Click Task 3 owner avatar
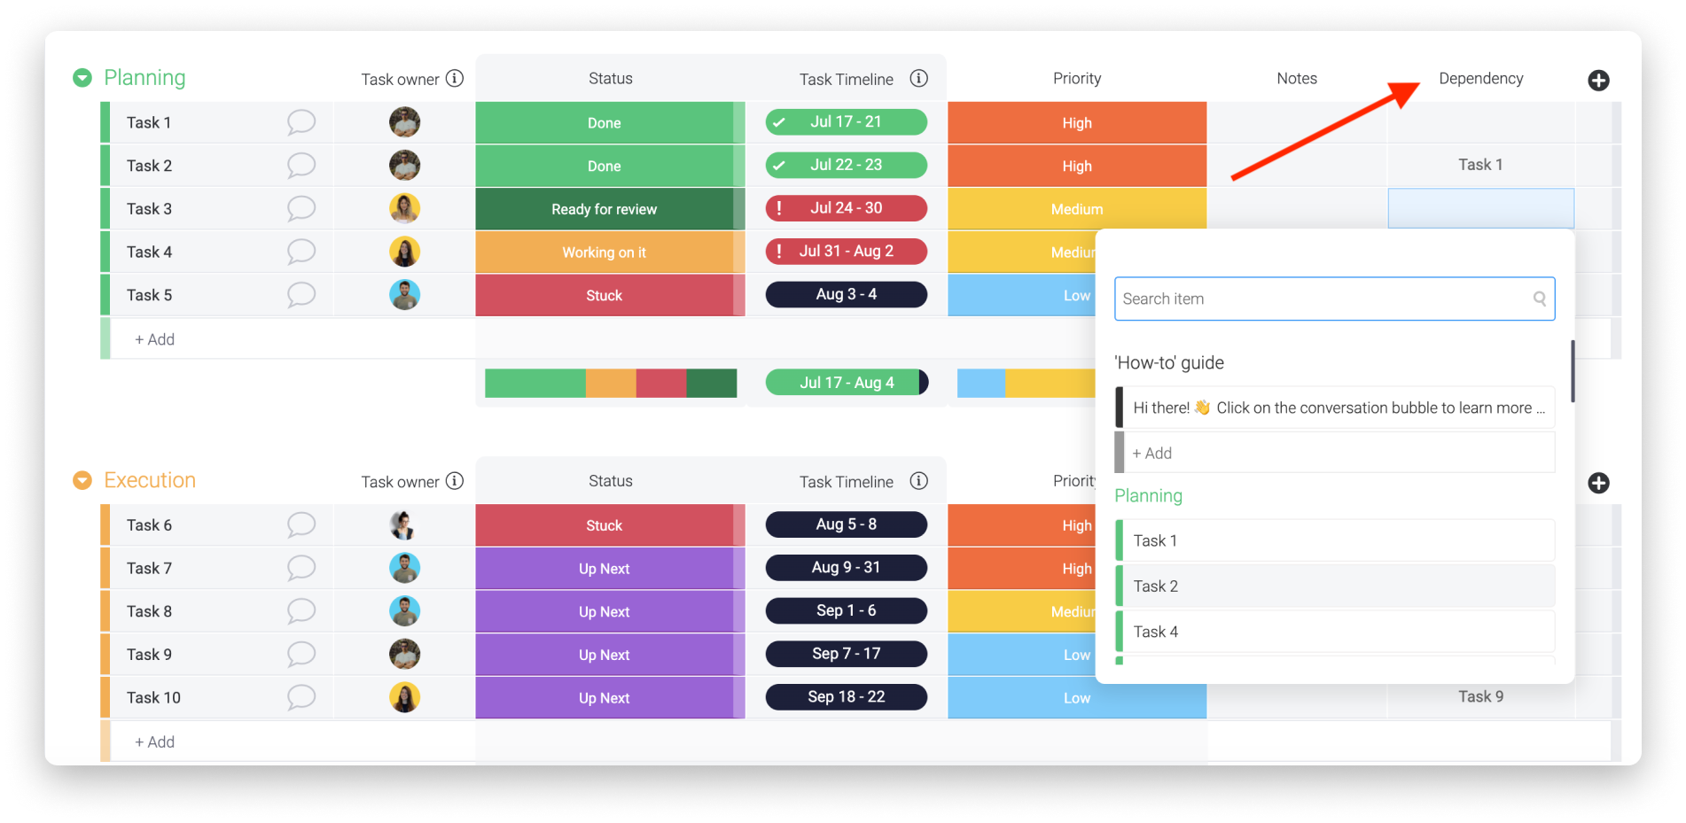Viewport: 1686px width, 823px height. 405,209
